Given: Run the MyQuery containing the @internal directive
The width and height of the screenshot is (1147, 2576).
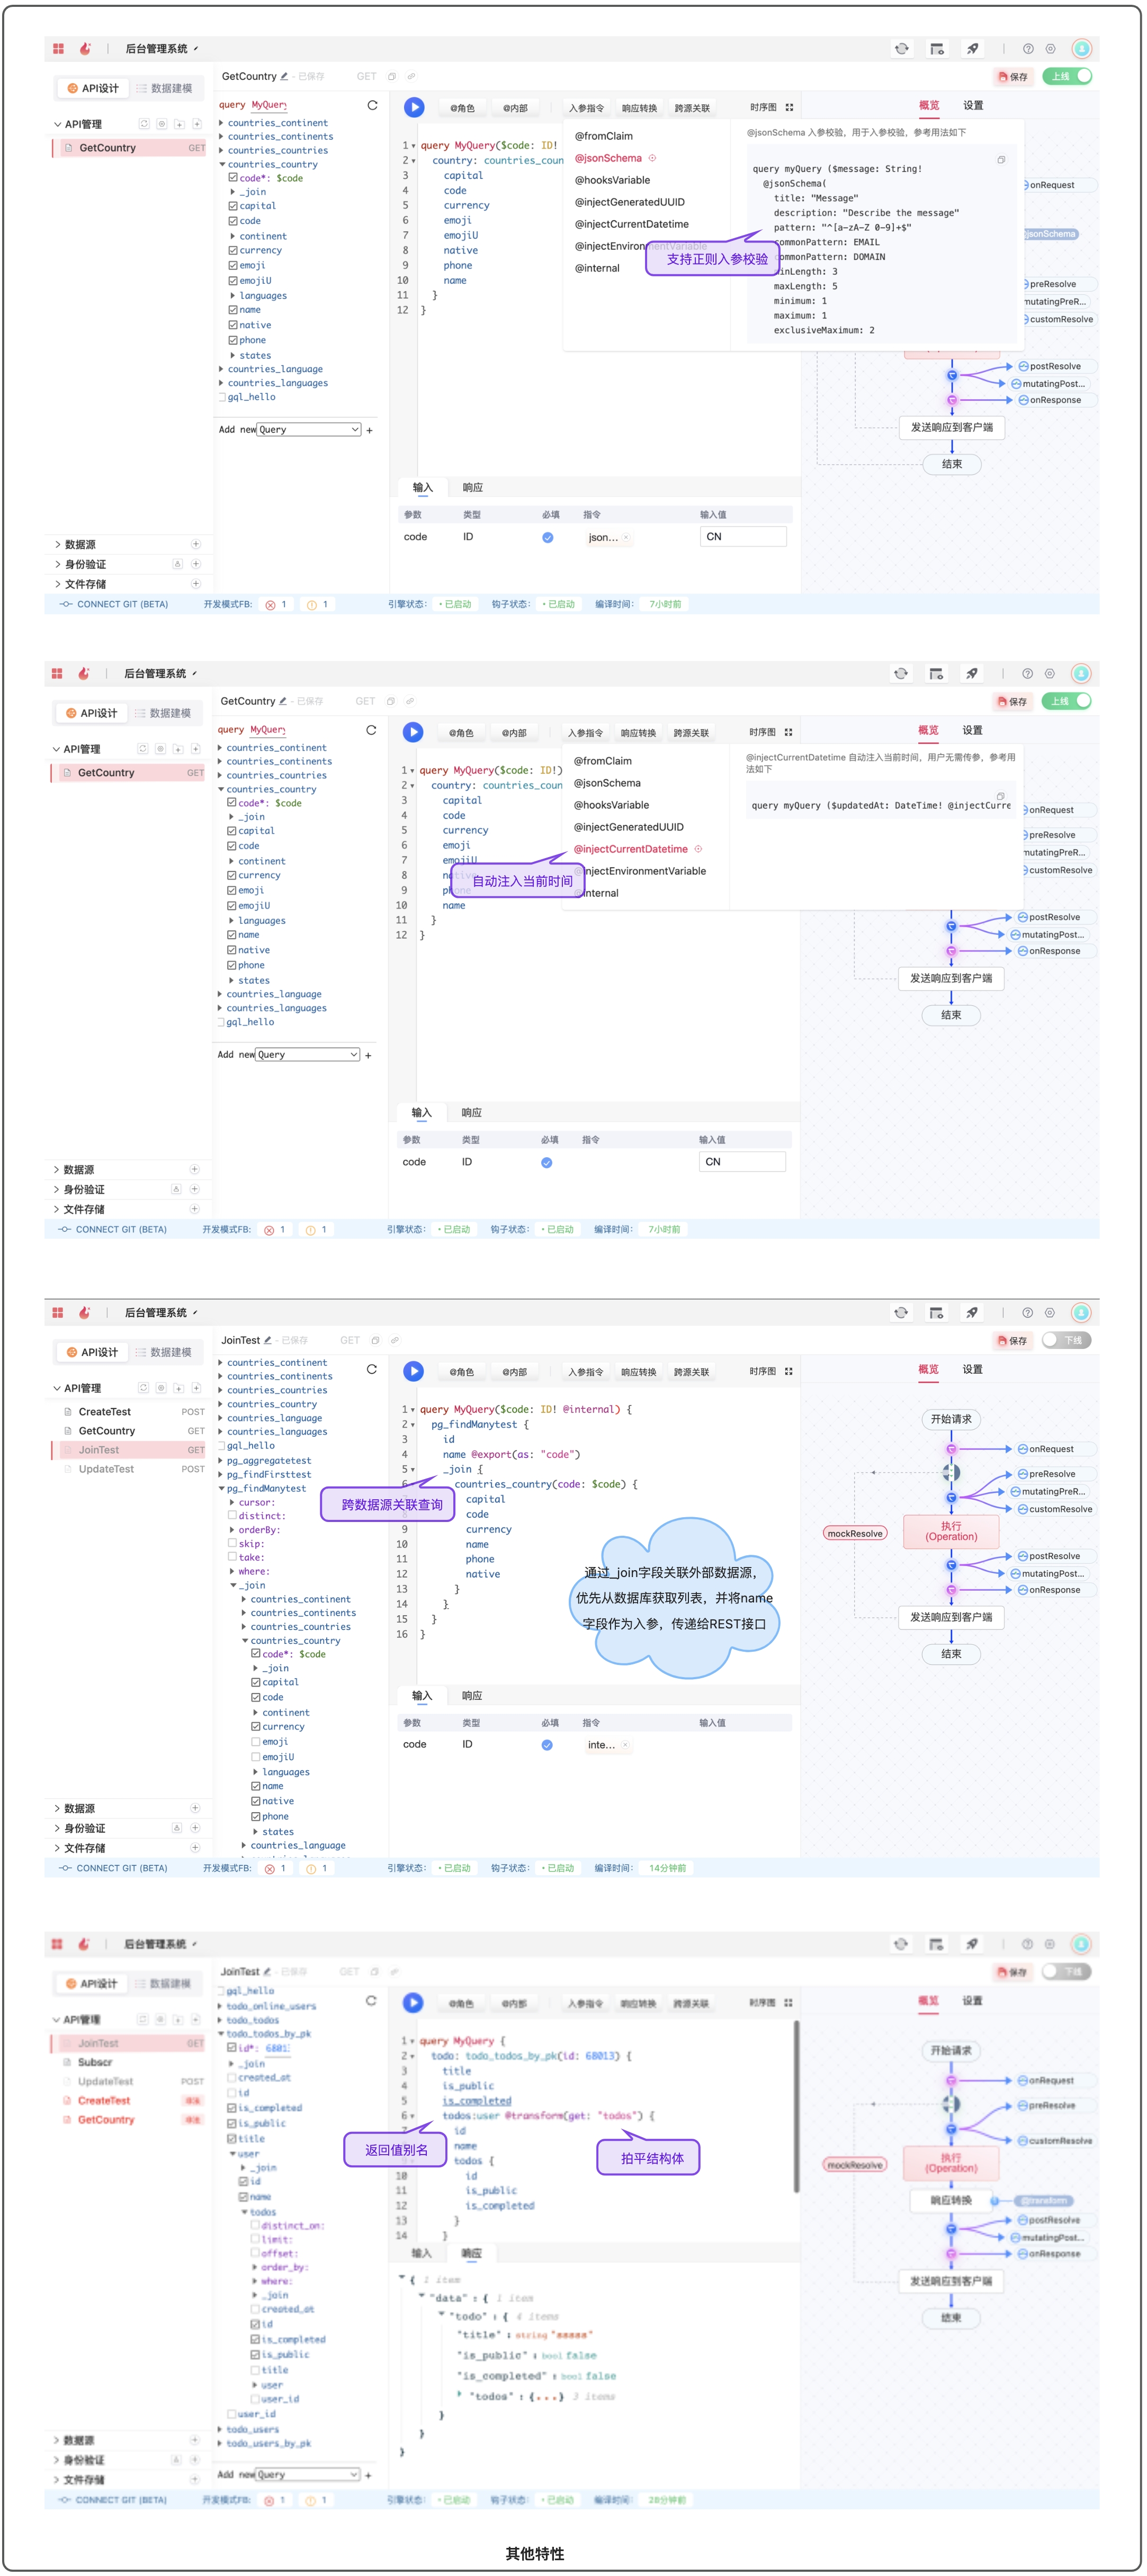Looking at the screenshot, I should (x=414, y=1371).
